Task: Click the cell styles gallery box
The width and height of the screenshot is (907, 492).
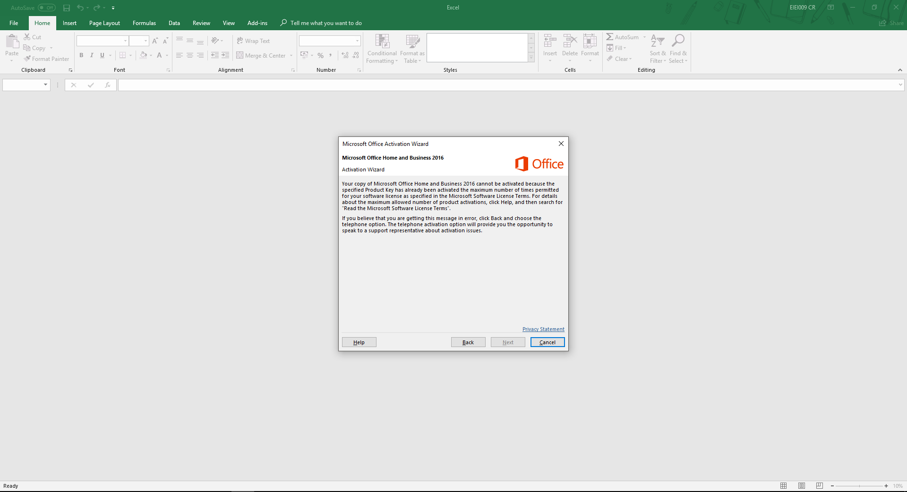Action: pos(477,47)
